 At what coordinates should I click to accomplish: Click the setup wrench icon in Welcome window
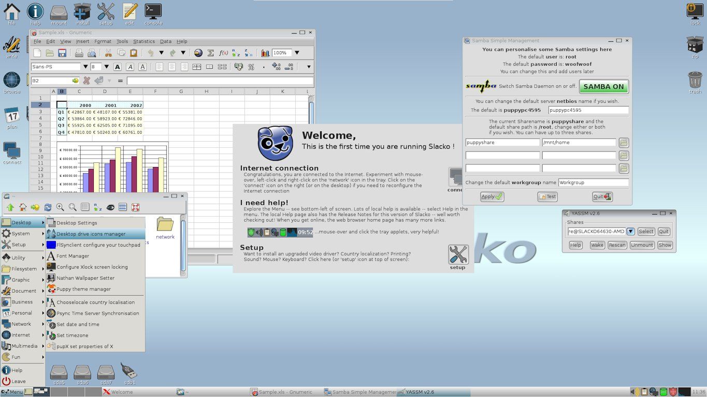point(457,254)
